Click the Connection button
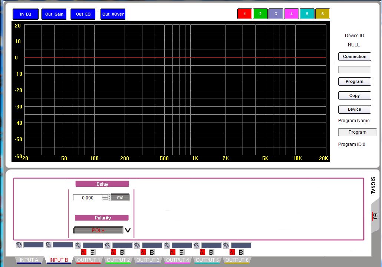 point(355,56)
